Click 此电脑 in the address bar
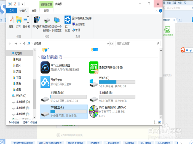 [x=37, y=43]
